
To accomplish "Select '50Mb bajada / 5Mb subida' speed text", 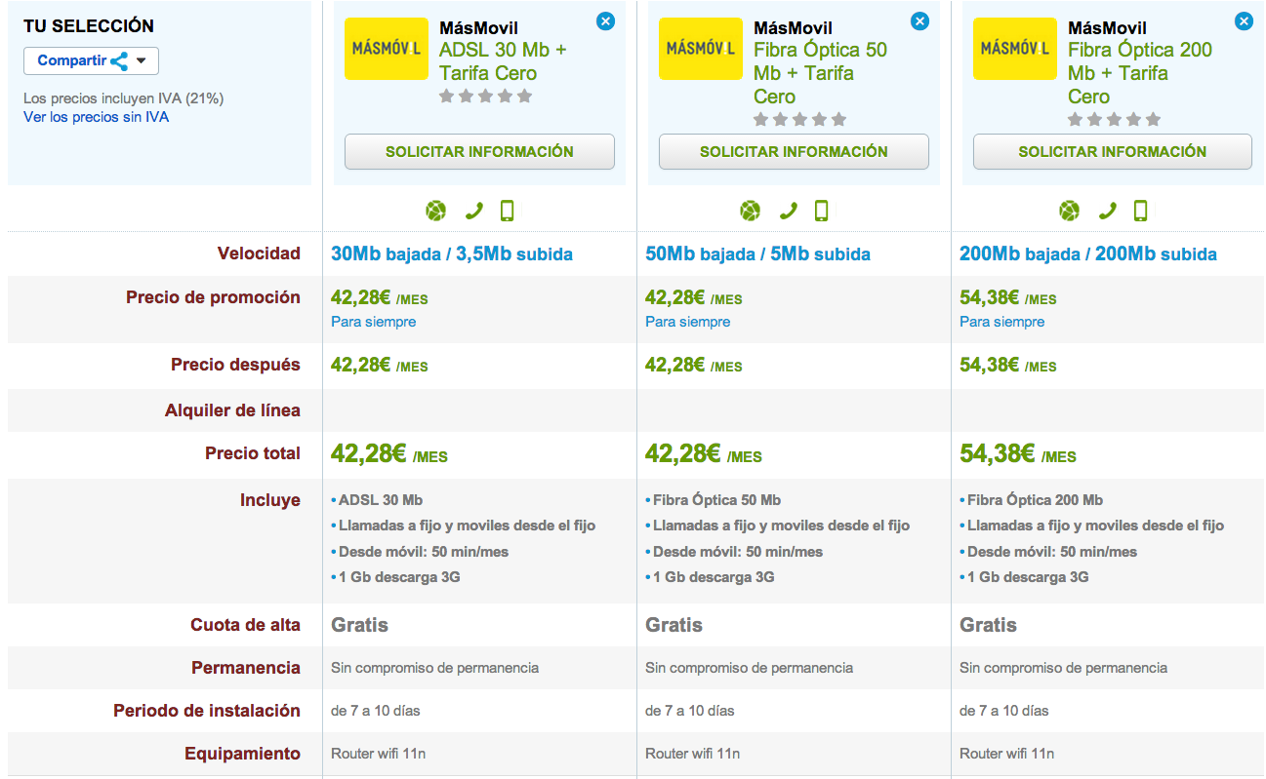I will coord(757,254).
